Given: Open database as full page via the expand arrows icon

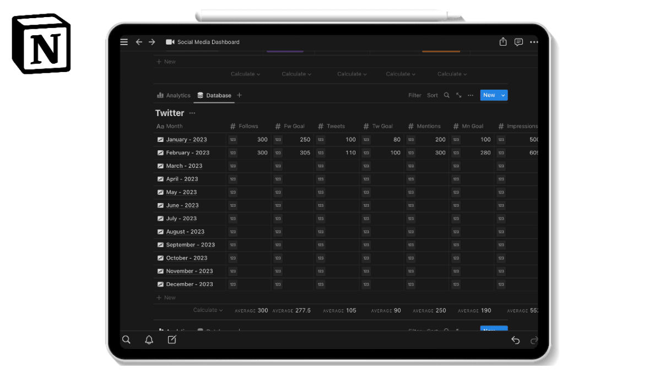Looking at the screenshot, I should [x=459, y=95].
